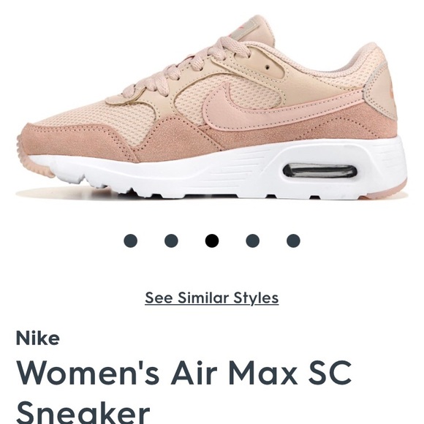Open the See Similar Styles link
This screenshot has height=424, width=424.
coord(212,298)
